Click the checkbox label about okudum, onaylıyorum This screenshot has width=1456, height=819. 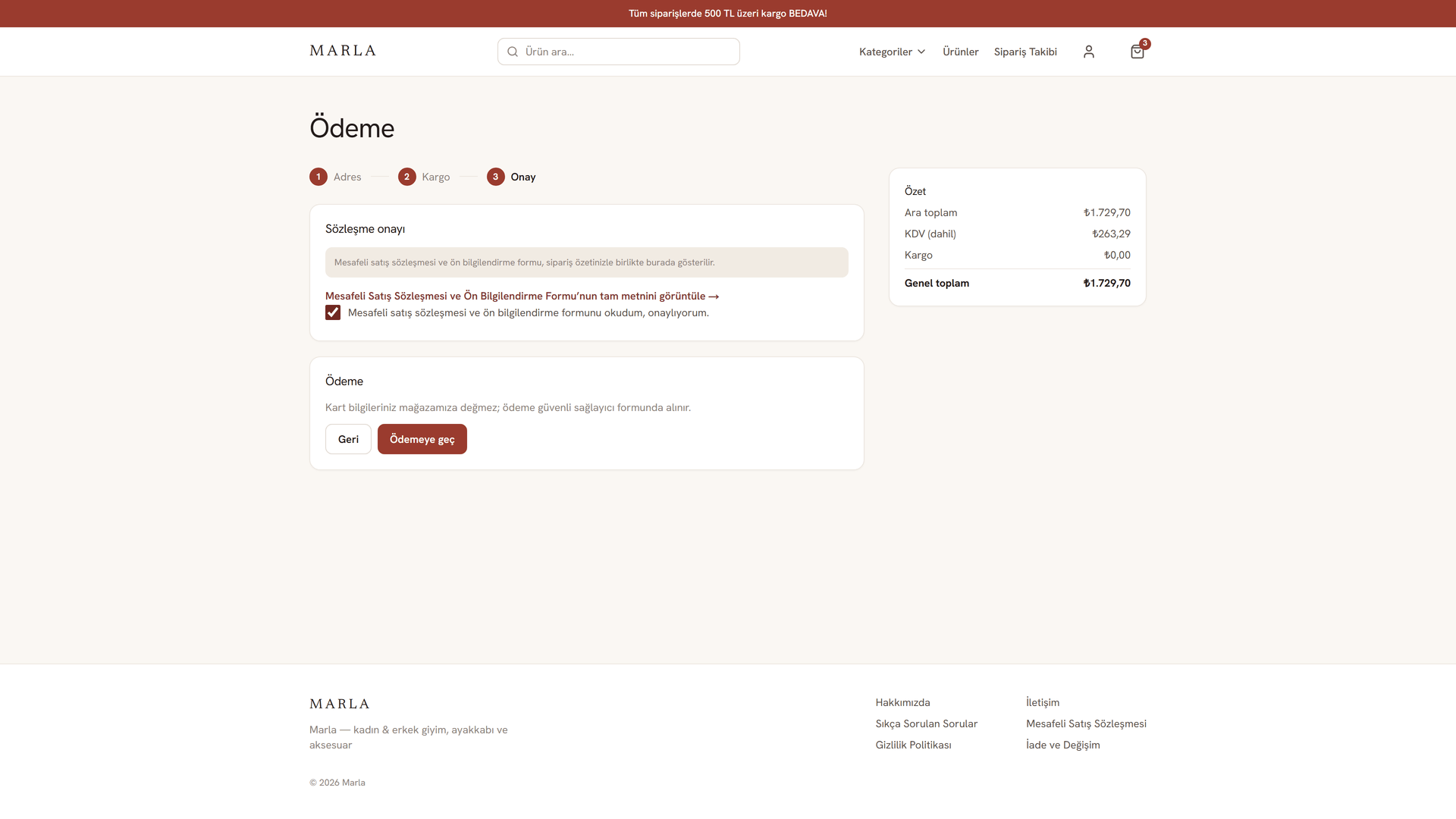[x=529, y=312]
